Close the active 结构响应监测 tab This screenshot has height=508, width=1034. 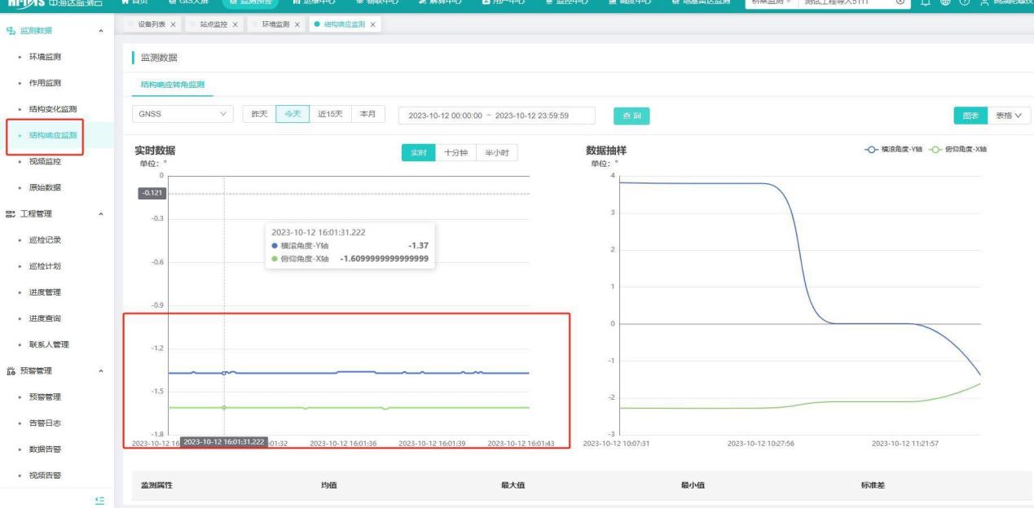tap(372, 25)
